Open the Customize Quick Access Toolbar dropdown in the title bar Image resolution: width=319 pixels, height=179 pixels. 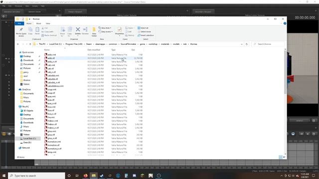[x=30, y=19]
